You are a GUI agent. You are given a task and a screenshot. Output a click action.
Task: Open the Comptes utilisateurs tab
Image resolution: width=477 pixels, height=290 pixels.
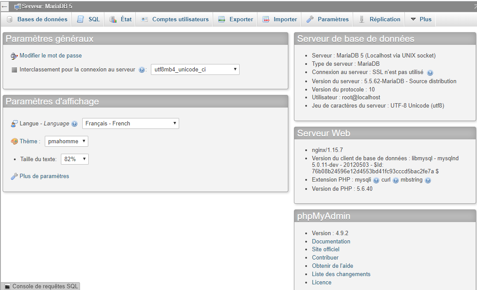click(175, 19)
